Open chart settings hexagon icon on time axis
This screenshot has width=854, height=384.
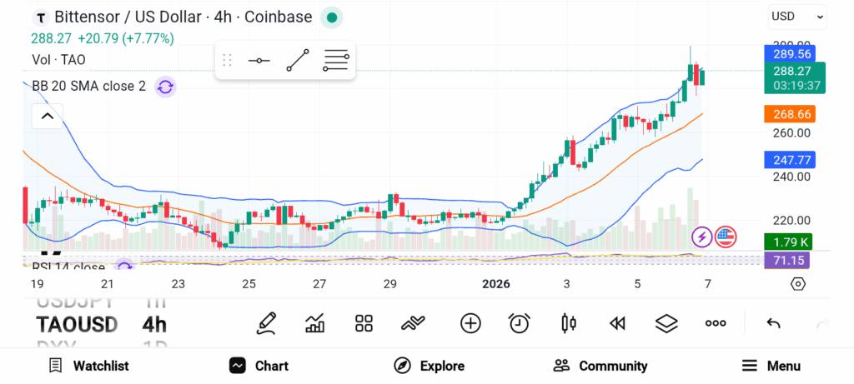tap(798, 284)
